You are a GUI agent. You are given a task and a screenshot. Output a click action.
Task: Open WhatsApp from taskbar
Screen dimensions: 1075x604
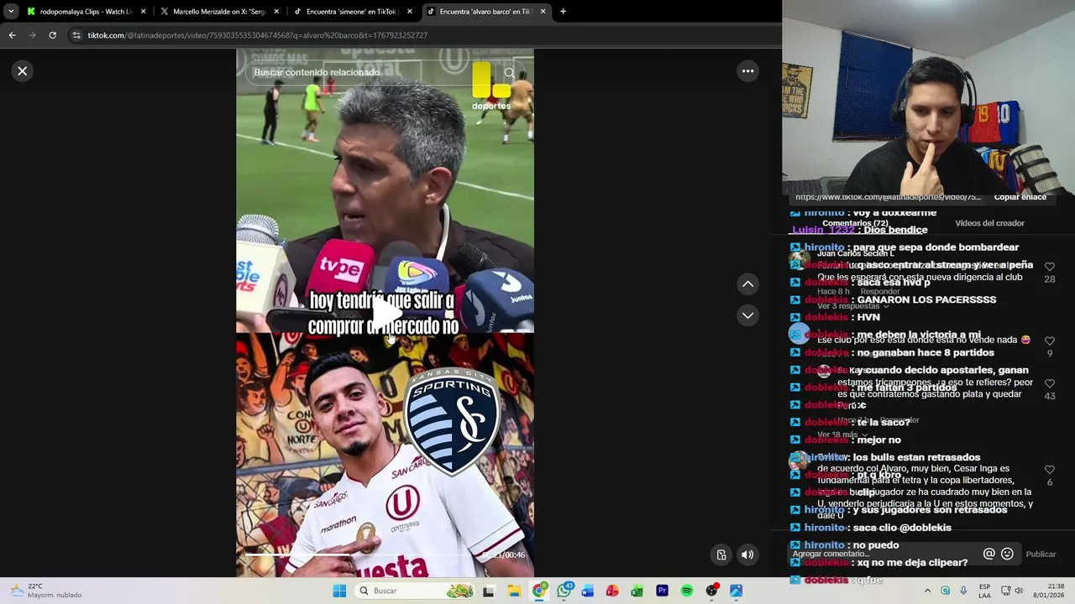pyautogui.click(x=564, y=591)
